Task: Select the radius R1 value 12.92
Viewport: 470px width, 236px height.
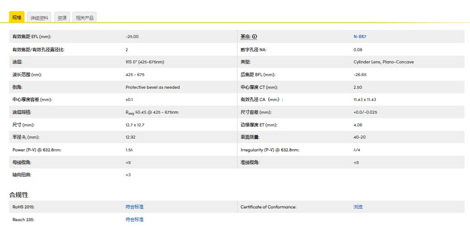Action: click(x=131, y=137)
